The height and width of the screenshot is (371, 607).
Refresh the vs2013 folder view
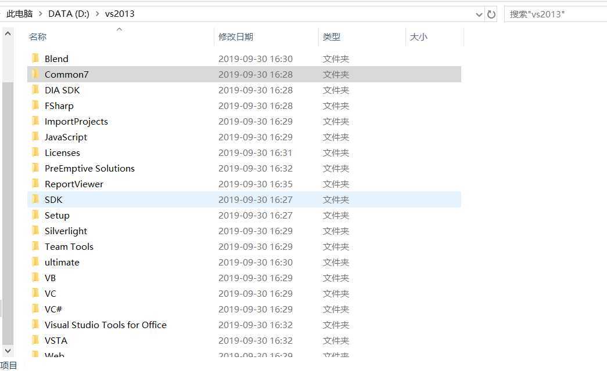491,14
